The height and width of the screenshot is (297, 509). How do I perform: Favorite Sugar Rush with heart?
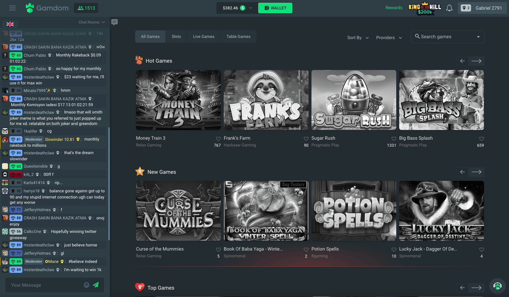(394, 139)
